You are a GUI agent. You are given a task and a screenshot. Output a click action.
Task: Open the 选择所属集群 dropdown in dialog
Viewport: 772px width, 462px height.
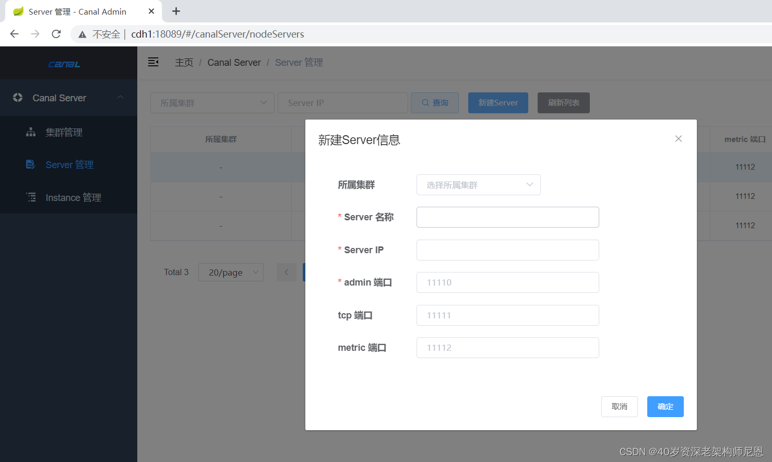478,185
